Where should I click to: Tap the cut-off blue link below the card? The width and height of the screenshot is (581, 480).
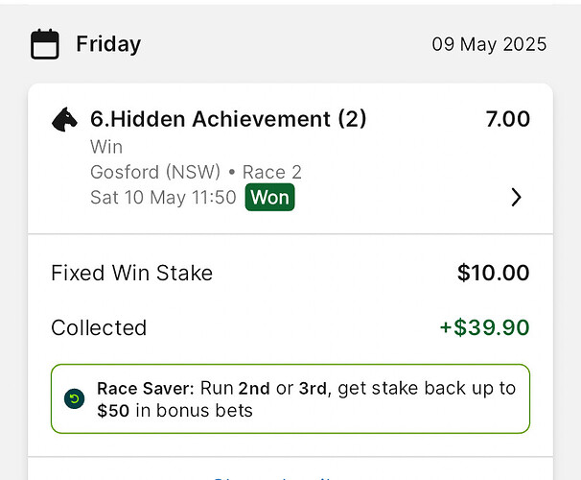pyautogui.click(x=272, y=478)
